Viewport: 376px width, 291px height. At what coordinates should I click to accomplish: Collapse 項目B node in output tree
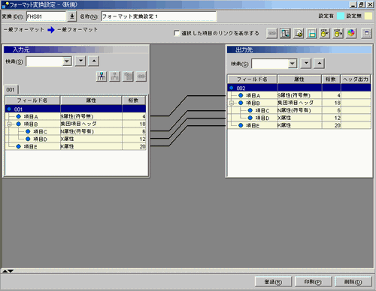(x=232, y=103)
